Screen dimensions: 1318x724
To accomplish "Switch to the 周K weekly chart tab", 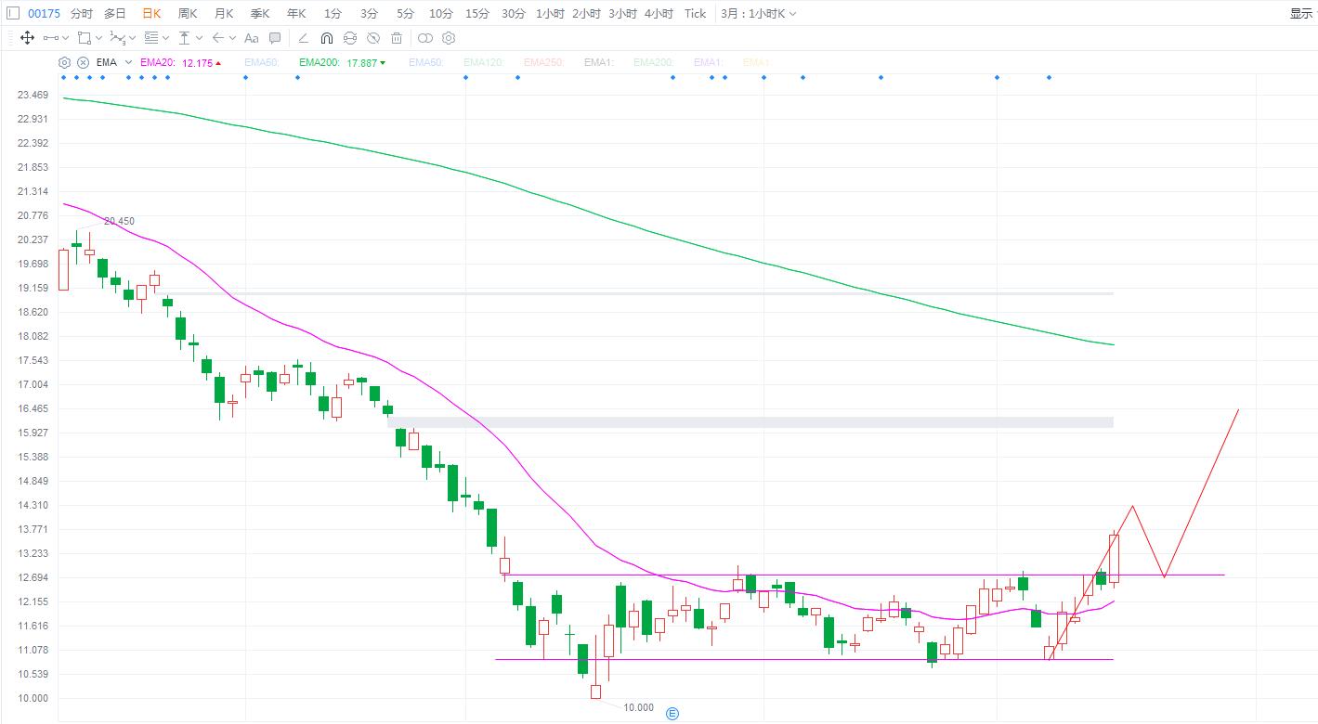I will pyautogui.click(x=187, y=13).
